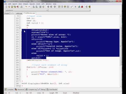This screenshot has width=126, height=94.
Task: Show the Find Results panel tab
Action: (52, 89)
